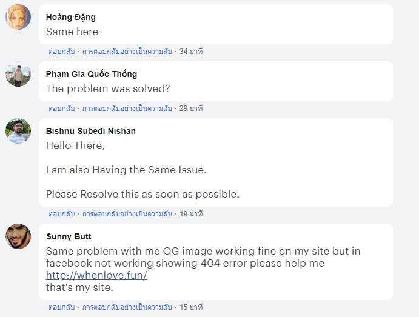Send private reply to Sunny Butt
The height and width of the screenshot is (317, 419).
127,307
